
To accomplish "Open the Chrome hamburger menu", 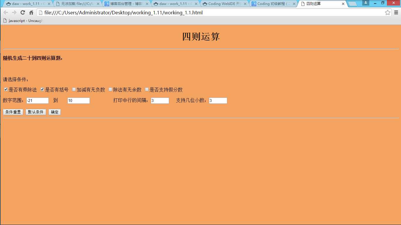I will click(396, 13).
